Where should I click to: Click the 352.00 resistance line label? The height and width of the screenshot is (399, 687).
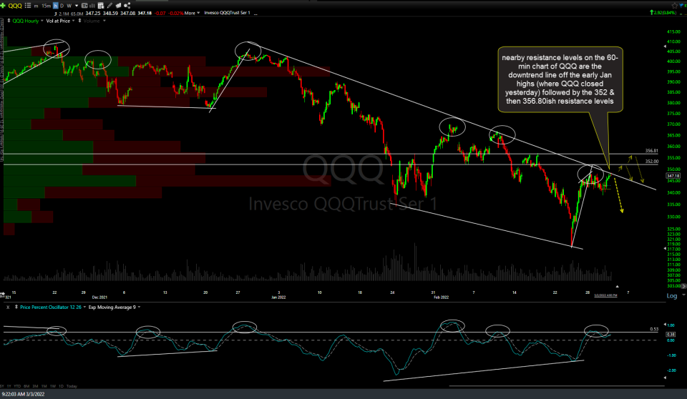coord(651,161)
